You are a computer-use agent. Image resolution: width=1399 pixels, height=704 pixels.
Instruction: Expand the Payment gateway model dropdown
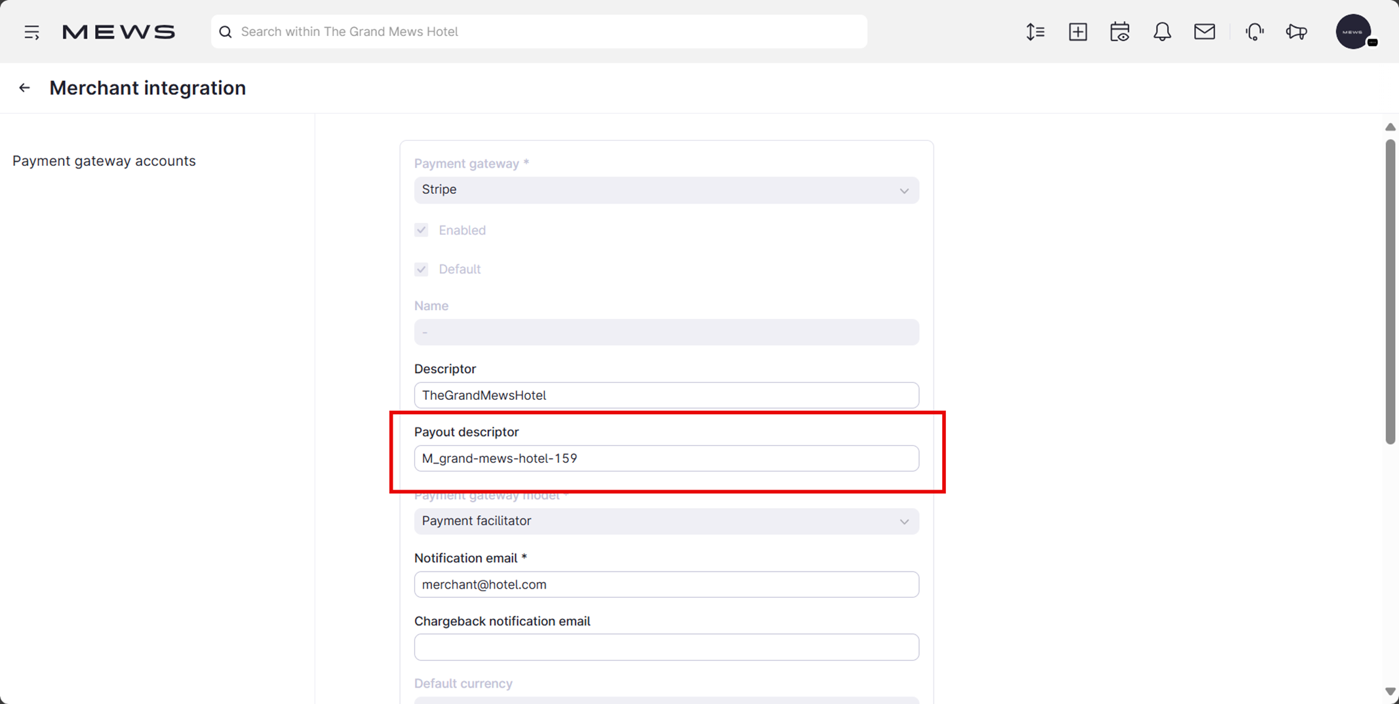pos(666,521)
